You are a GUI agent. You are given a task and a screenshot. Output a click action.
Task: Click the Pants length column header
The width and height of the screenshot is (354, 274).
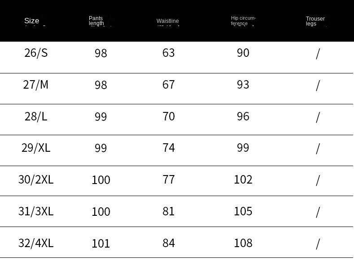tap(96, 21)
